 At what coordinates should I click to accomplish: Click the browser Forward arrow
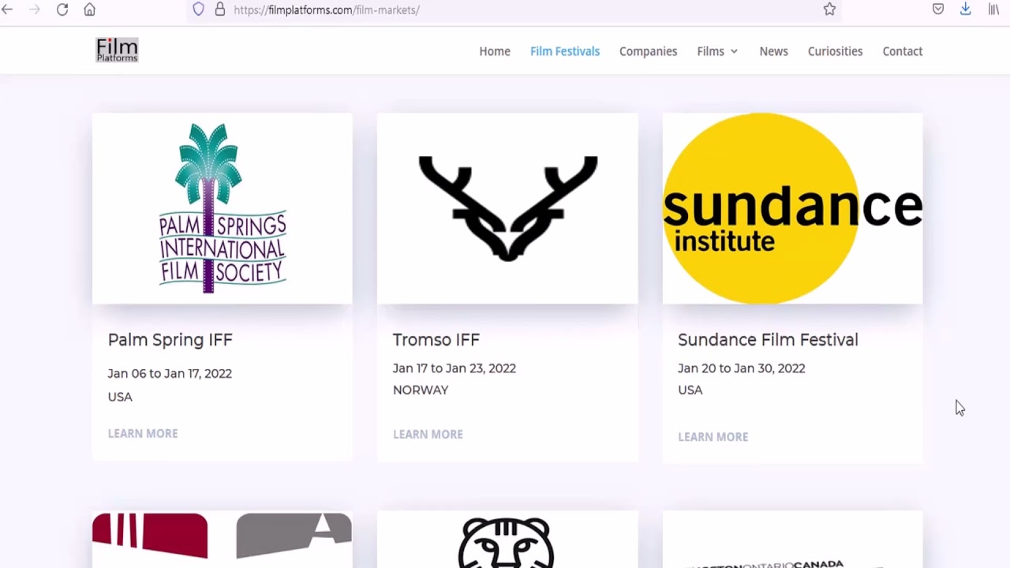tap(35, 9)
